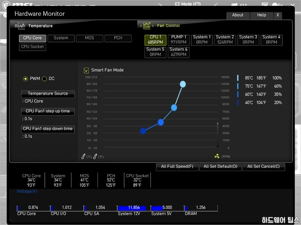
Task: Select the DC radio button
Action: (x=44, y=79)
